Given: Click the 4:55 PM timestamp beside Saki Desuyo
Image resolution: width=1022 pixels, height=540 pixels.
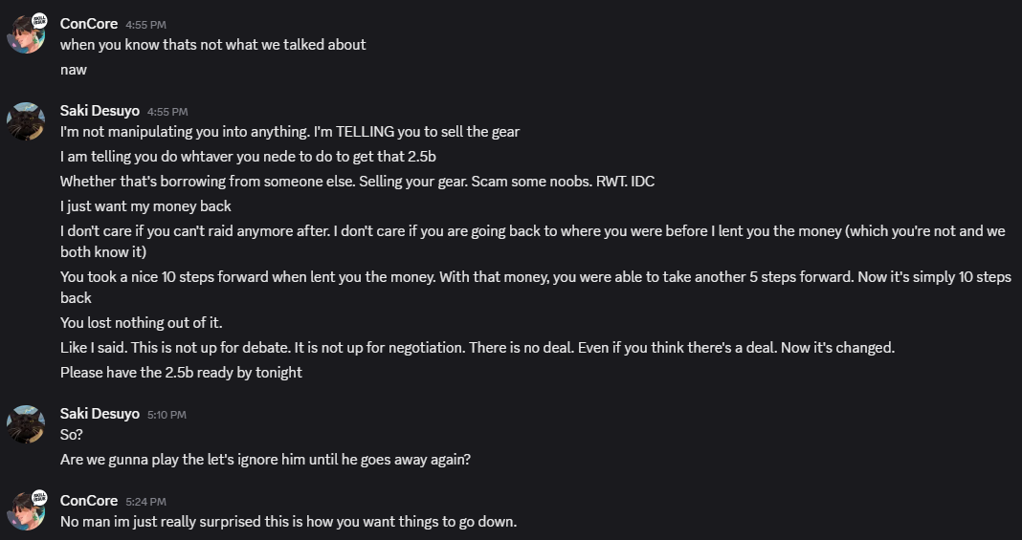Looking at the screenshot, I should pyautogui.click(x=167, y=112).
